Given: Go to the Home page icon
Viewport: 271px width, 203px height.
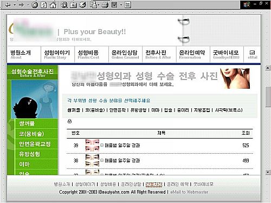Looking at the screenshot, I should pyautogui.click(x=53, y=5).
